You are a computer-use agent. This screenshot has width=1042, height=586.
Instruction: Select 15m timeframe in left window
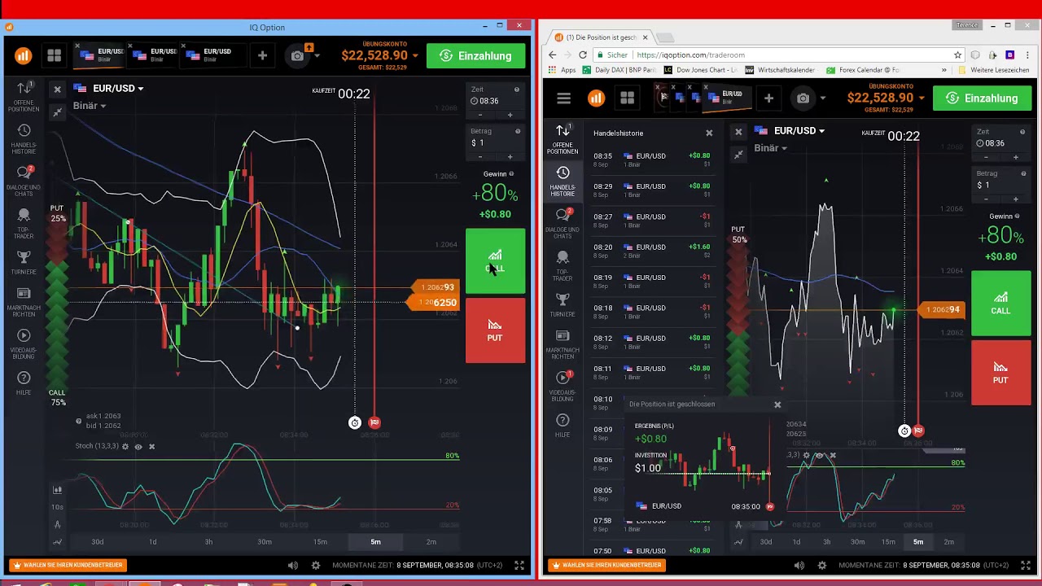point(320,542)
